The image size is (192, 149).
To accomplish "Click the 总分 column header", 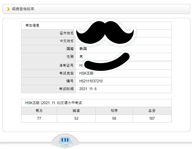I will tap(152, 111).
